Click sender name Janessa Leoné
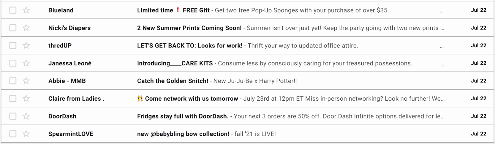The image size is (495, 144). click(x=70, y=63)
